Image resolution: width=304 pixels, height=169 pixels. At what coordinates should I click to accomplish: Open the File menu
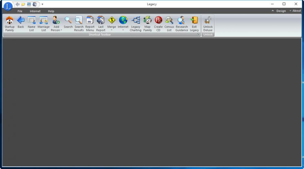click(20, 11)
